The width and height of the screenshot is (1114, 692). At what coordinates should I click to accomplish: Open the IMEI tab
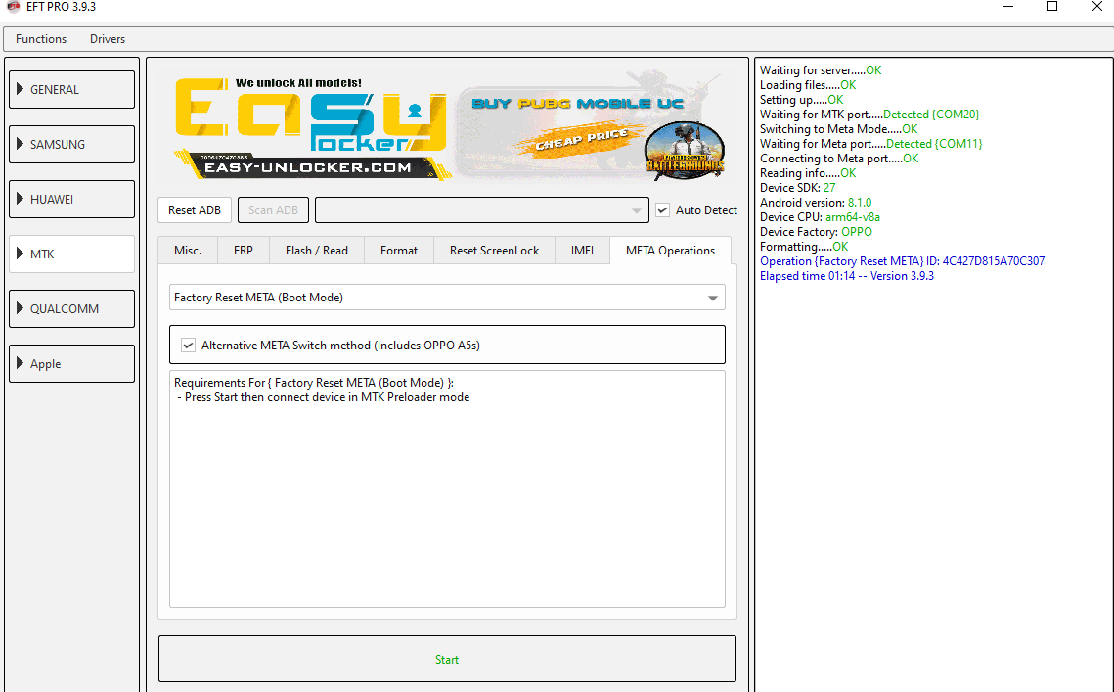click(x=582, y=251)
